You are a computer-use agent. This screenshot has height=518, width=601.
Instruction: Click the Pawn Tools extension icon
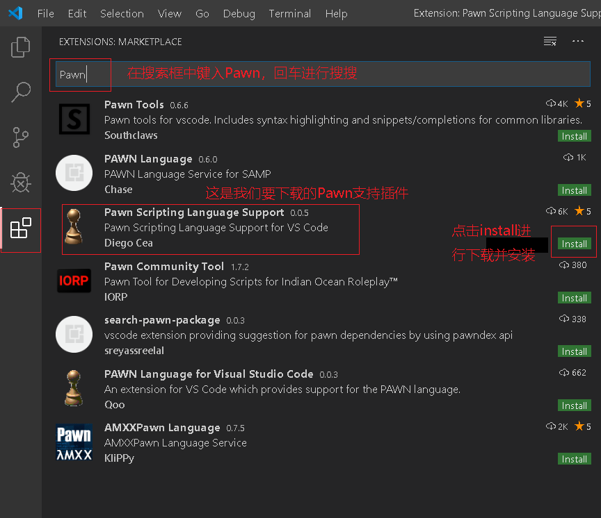(x=74, y=119)
